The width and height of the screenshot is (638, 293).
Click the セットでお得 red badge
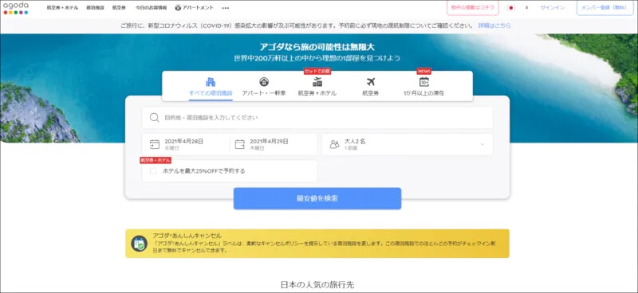317,71
